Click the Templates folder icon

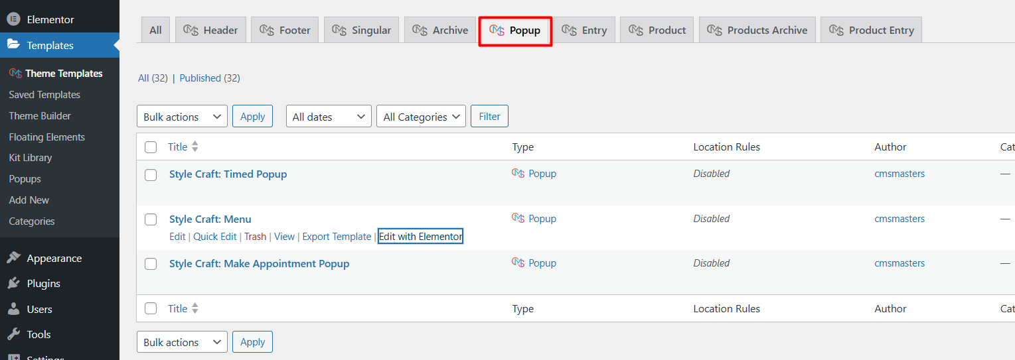click(x=13, y=45)
